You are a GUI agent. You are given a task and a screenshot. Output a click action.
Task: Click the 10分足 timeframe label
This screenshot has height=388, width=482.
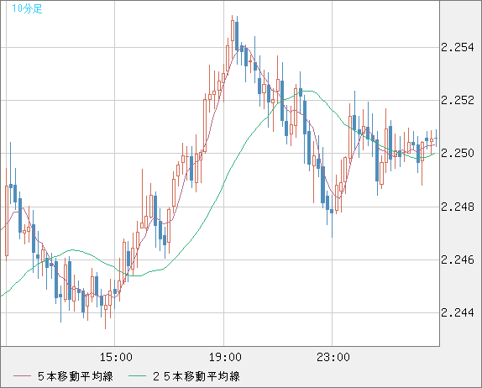tap(27, 8)
